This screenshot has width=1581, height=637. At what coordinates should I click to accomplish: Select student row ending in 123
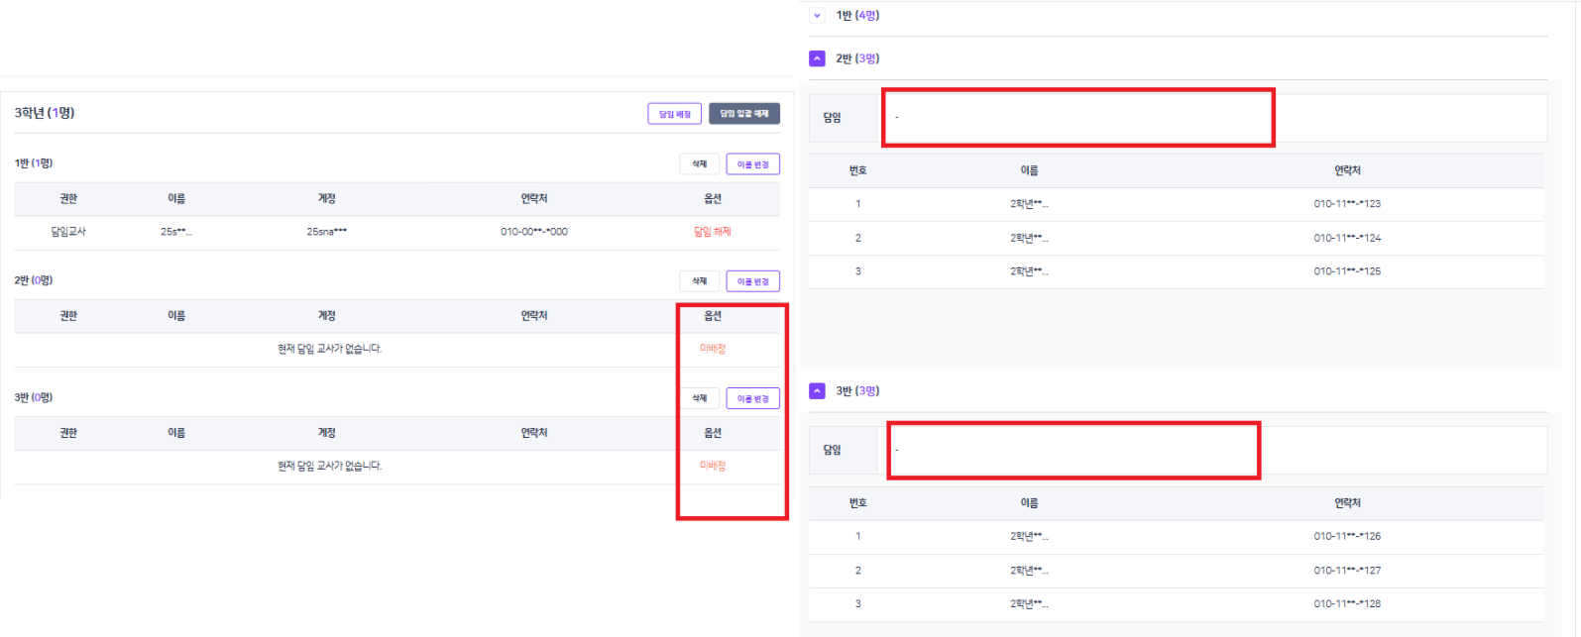click(x=1176, y=204)
